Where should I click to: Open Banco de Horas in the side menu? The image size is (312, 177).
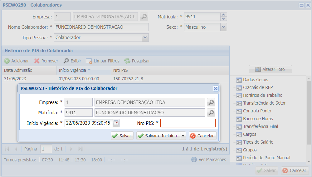point(258,119)
